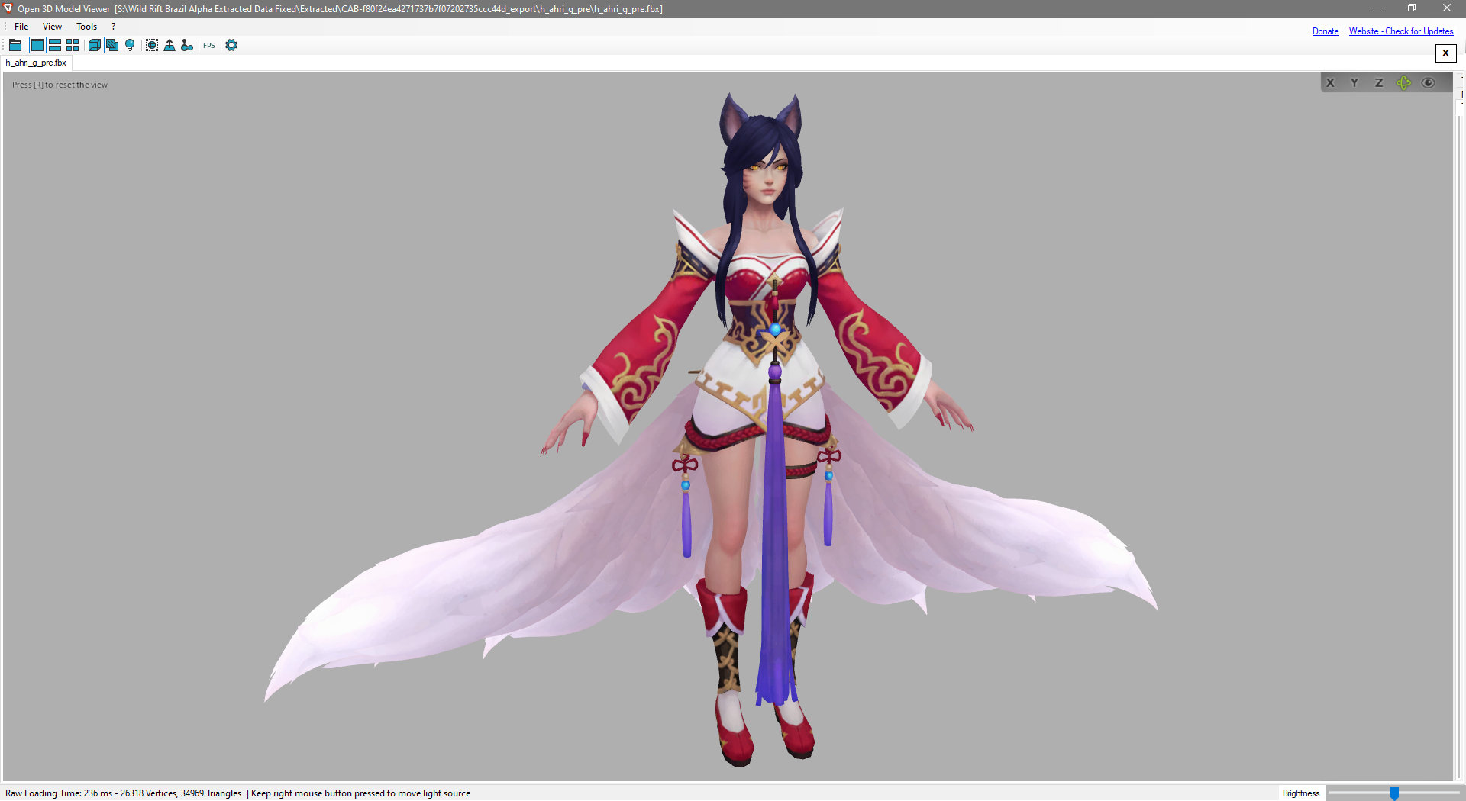Lock rotation to the X axis

tap(1330, 83)
